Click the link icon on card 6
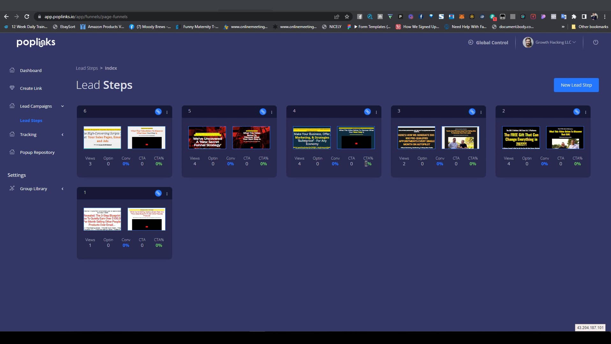This screenshot has width=611, height=344. (x=158, y=111)
